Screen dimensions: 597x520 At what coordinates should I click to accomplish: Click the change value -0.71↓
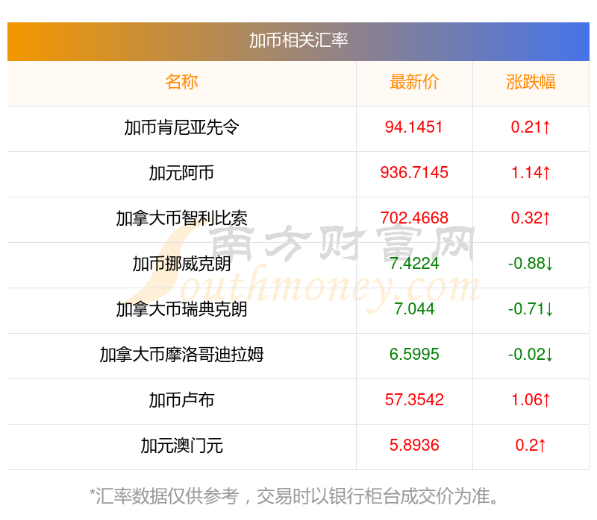(531, 309)
